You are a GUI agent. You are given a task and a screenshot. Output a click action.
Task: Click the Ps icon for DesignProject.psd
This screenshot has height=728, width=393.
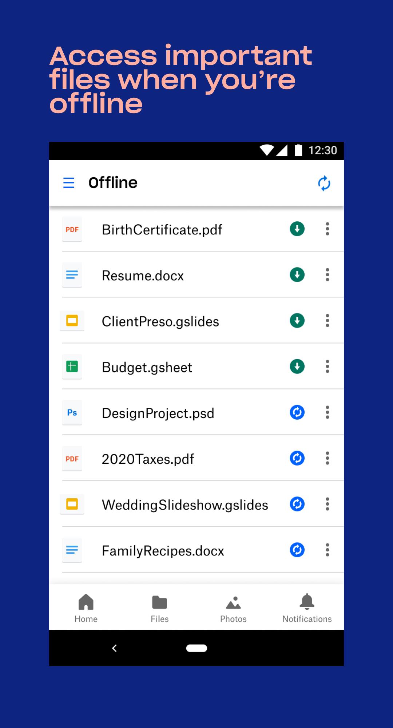point(72,413)
